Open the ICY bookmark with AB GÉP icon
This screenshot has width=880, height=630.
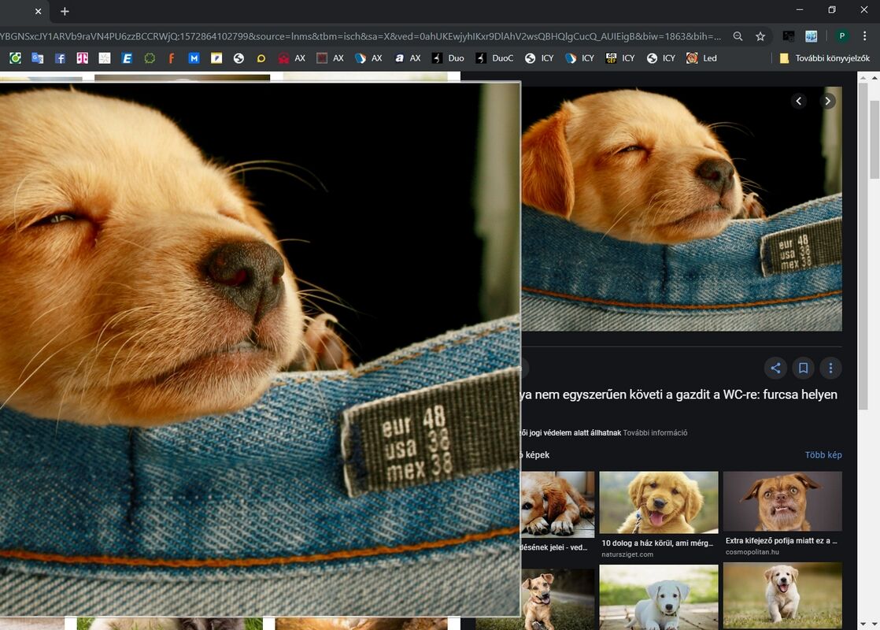[x=620, y=57]
